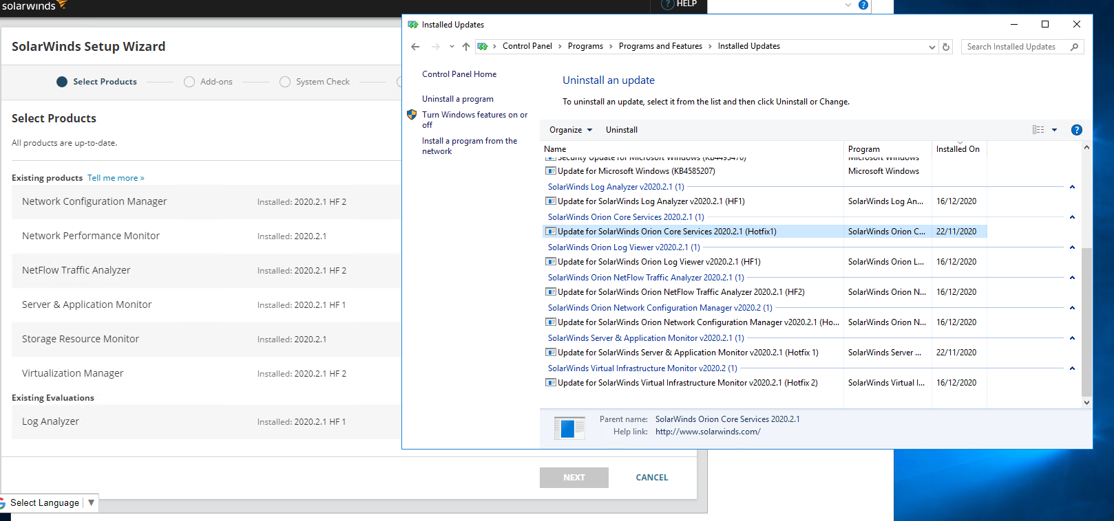
Task: Click the update thumbnail in the details pane
Action: (x=569, y=428)
